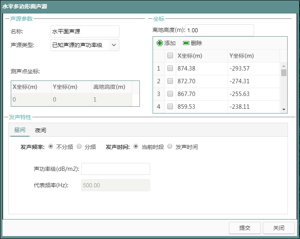Switch to the 昼间 tab

click(x=20, y=130)
